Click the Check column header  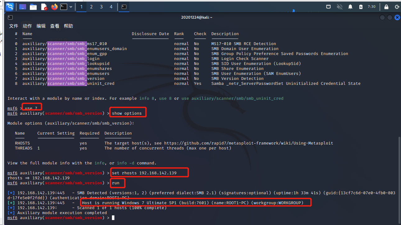[x=200, y=34]
